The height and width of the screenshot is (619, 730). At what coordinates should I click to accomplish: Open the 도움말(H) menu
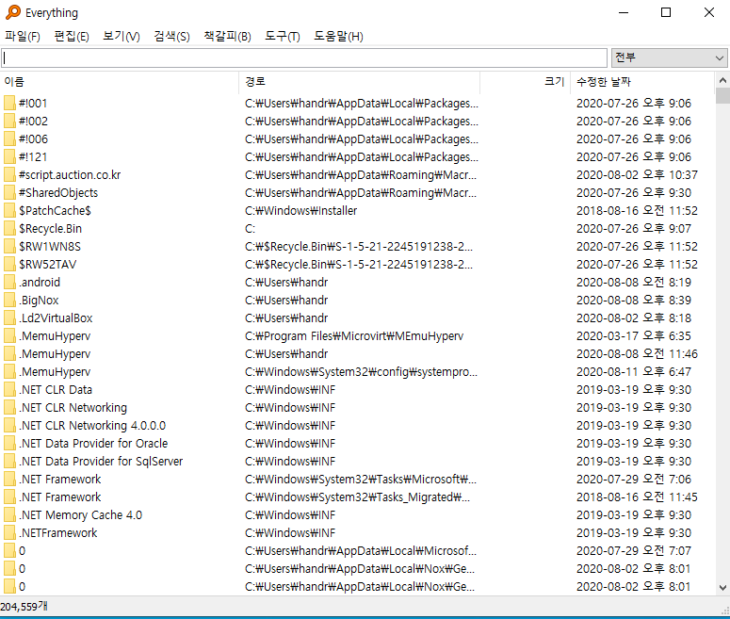tap(338, 37)
